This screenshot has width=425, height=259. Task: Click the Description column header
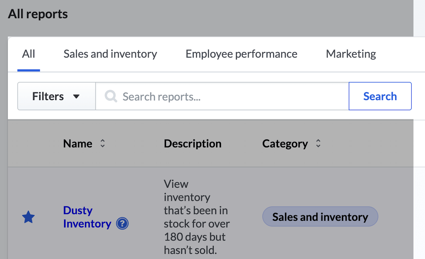pos(192,143)
